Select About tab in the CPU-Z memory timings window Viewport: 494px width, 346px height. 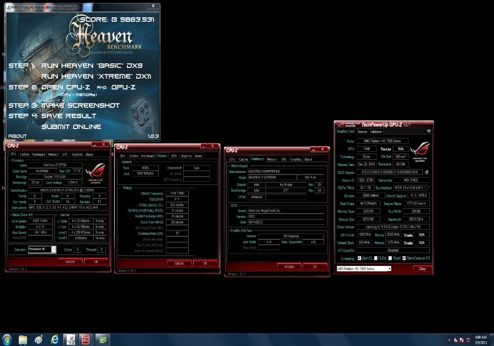pos(198,156)
